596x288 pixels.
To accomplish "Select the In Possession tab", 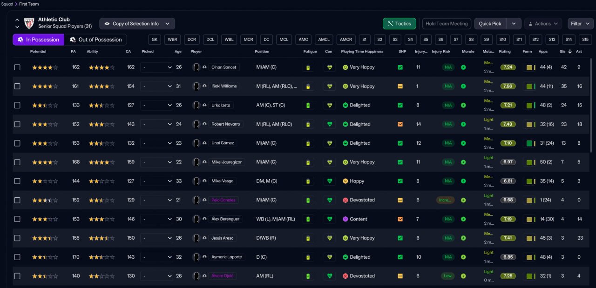I will coord(38,40).
